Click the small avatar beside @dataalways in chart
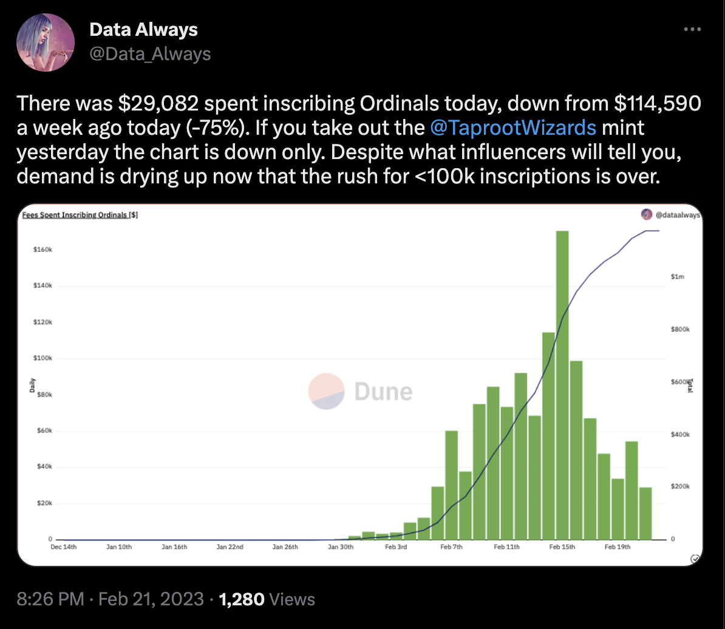The width and height of the screenshot is (725, 629). 647,214
